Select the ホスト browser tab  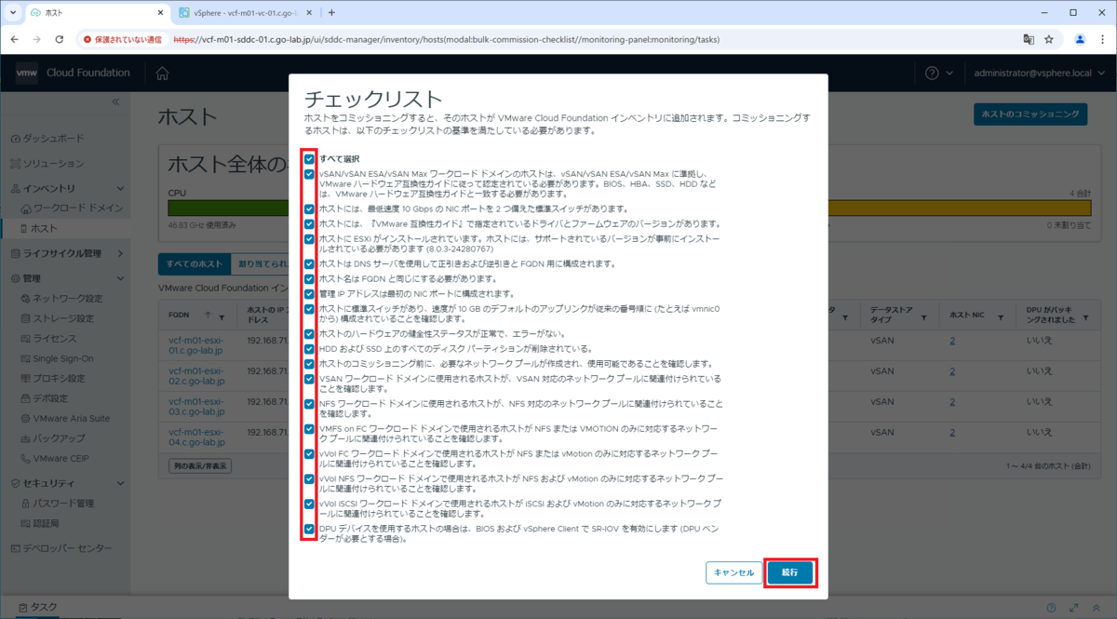click(x=95, y=13)
